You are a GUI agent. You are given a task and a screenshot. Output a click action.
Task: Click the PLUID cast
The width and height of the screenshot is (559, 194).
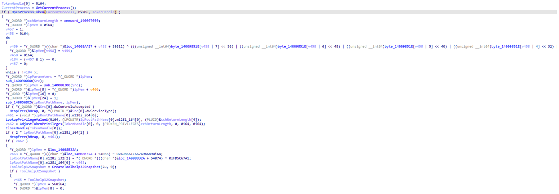click(151, 120)
